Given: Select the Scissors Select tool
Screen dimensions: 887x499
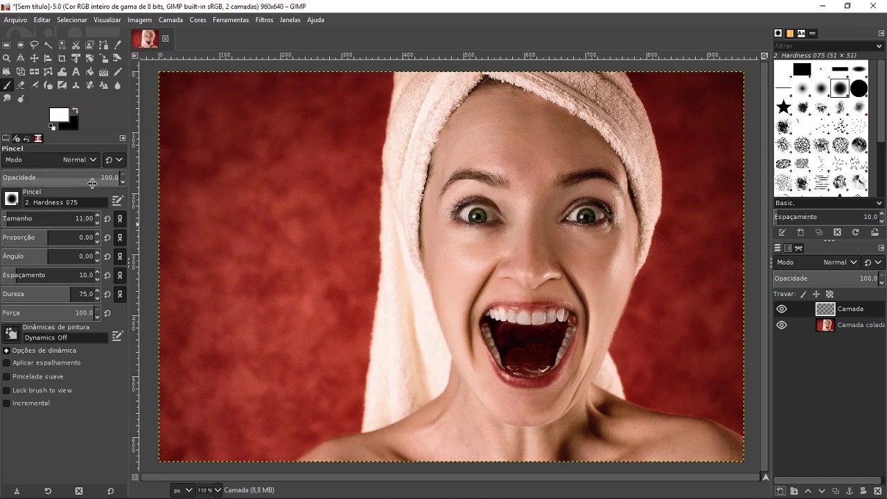Looking at the screenshot, I should click(x=76, y=45).
